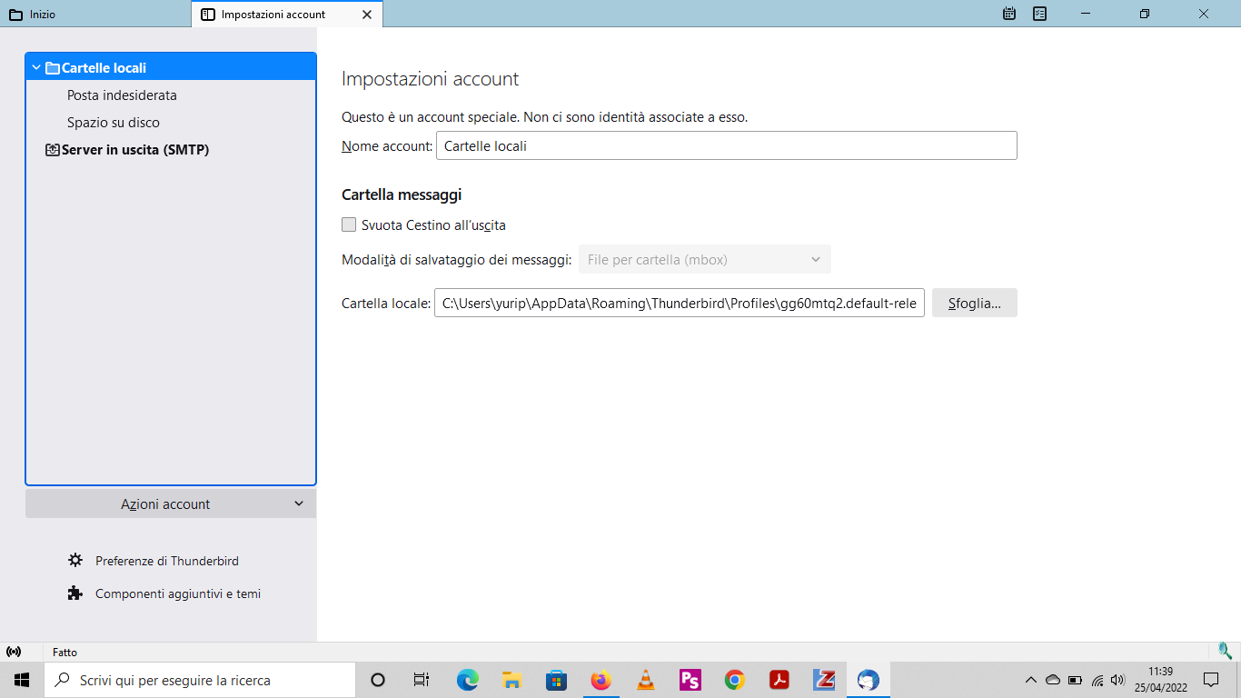
Task: Click the Thunderbird icon in the taskbar
Action: [x=869, y=680]
